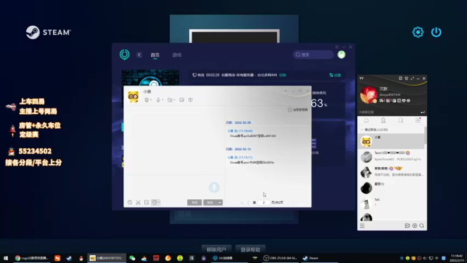
Task: Switch to the 游戏 tab in UU accelerator
Action: 177,55
